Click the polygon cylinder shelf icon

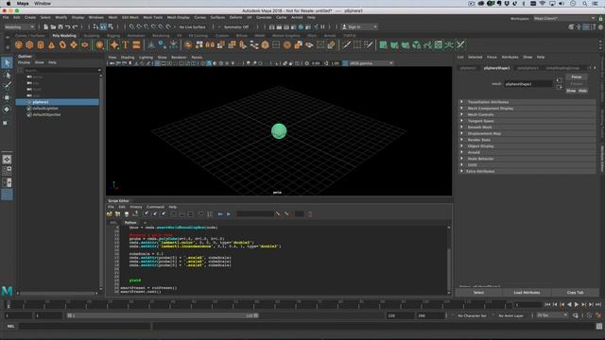pos(41,44)
